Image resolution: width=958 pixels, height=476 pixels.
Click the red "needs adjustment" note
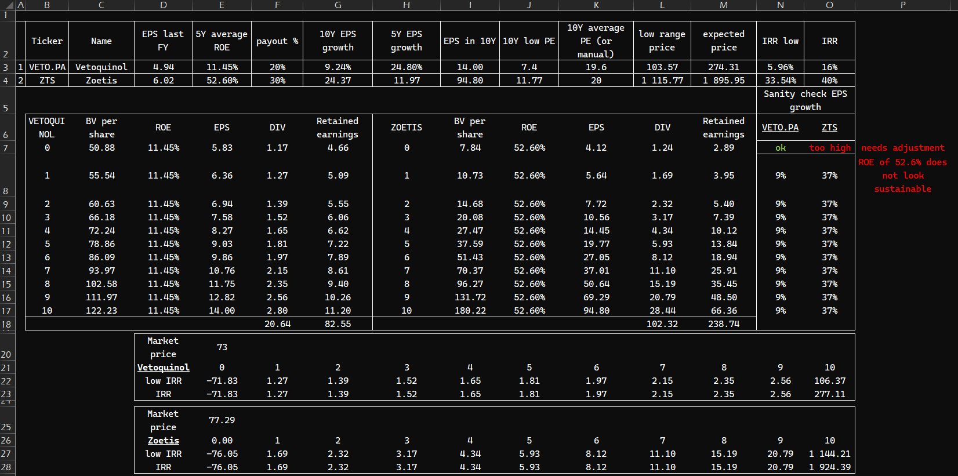[x=903, y=148]
